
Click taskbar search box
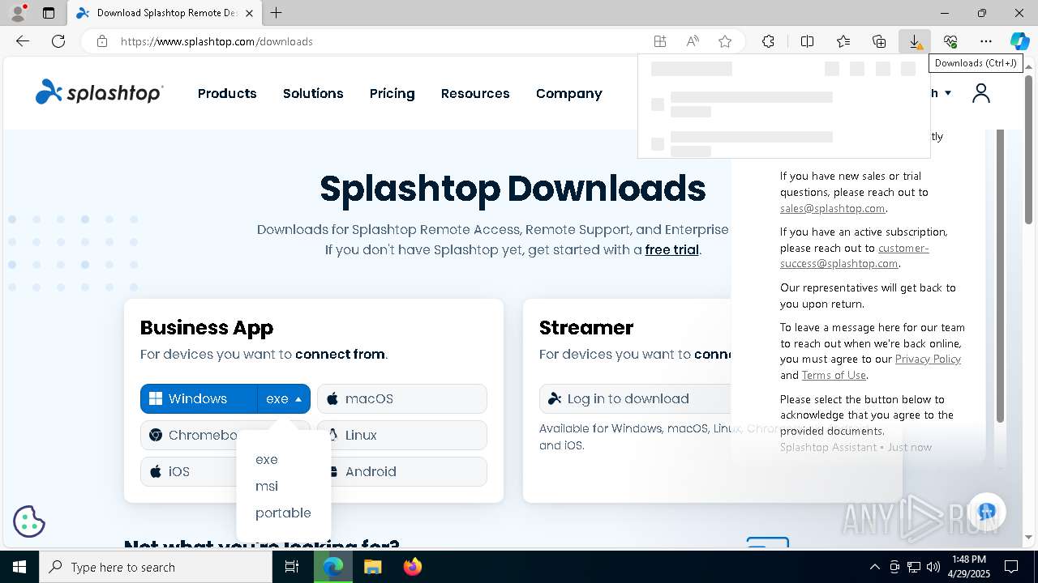click(x=156, y=567)
